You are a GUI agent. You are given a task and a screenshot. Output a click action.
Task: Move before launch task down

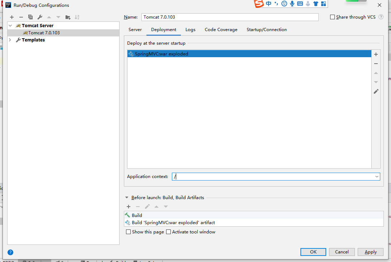[165, 207]
